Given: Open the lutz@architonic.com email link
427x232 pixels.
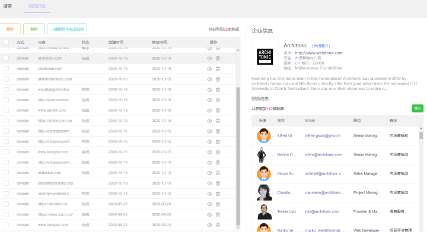Looking at the screenshot, I should (322, 211).
